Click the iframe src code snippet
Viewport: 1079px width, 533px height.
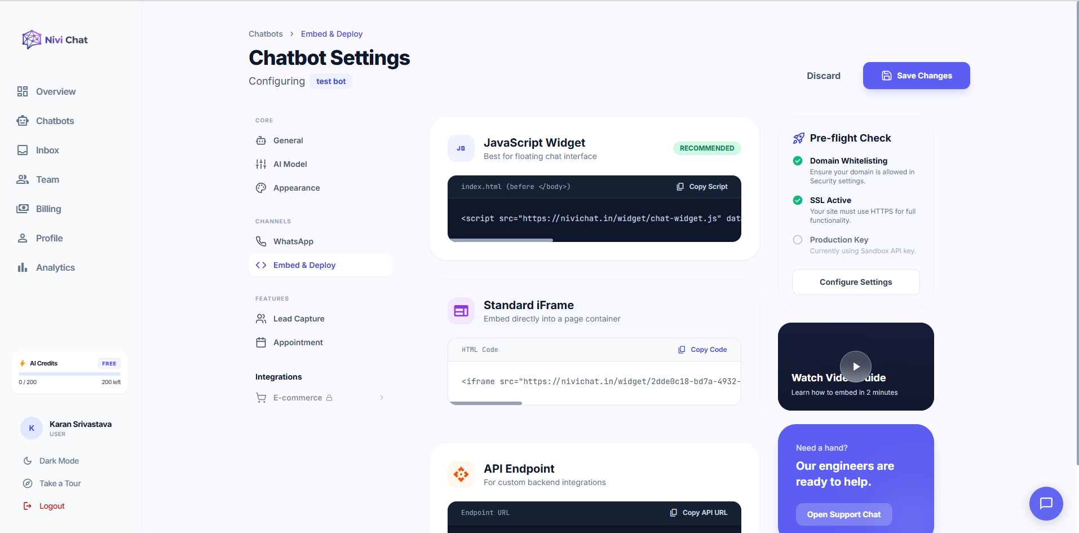(600, 381)
